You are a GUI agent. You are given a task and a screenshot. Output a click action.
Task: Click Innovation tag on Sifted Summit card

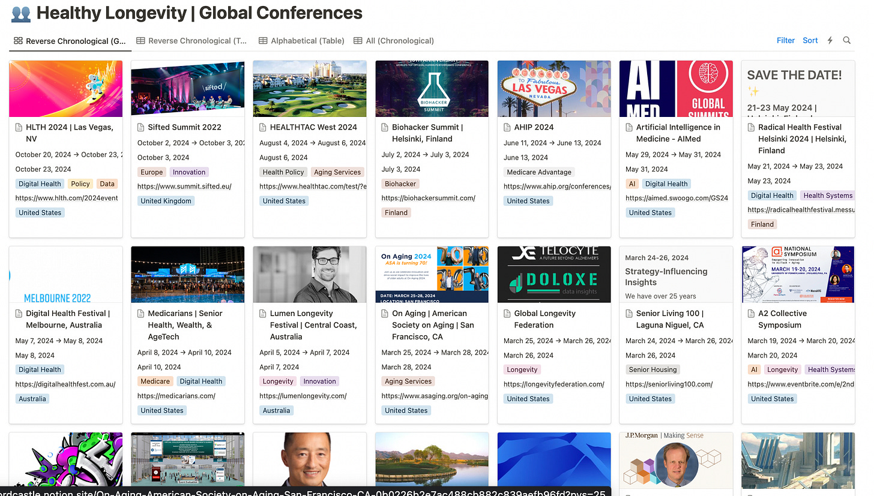pyautogui.click(x=189, y=172)
